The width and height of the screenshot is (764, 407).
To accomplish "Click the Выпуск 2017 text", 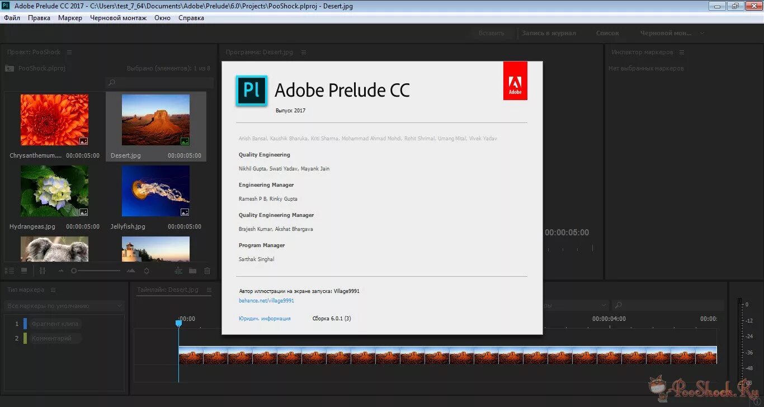I will [290, 111].
